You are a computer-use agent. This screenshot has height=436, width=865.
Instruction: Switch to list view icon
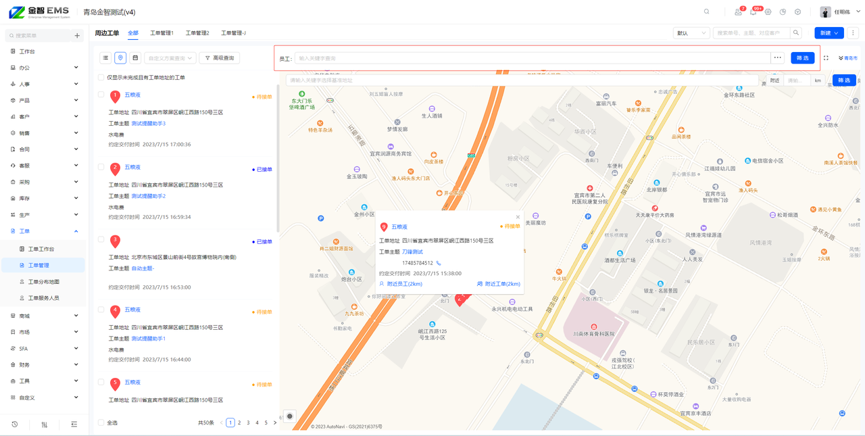click(105, 58)
